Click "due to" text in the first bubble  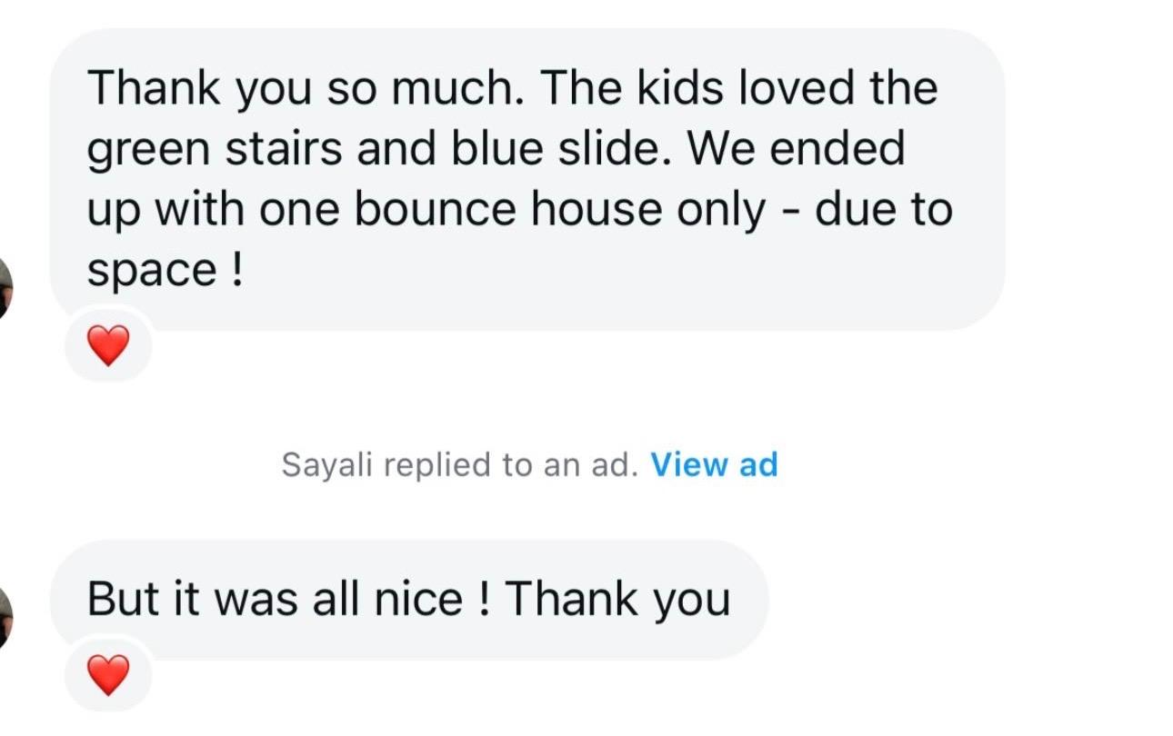(x=883, y=209)
